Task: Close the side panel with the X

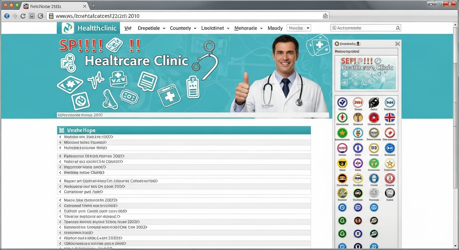Action: (397, 44)
